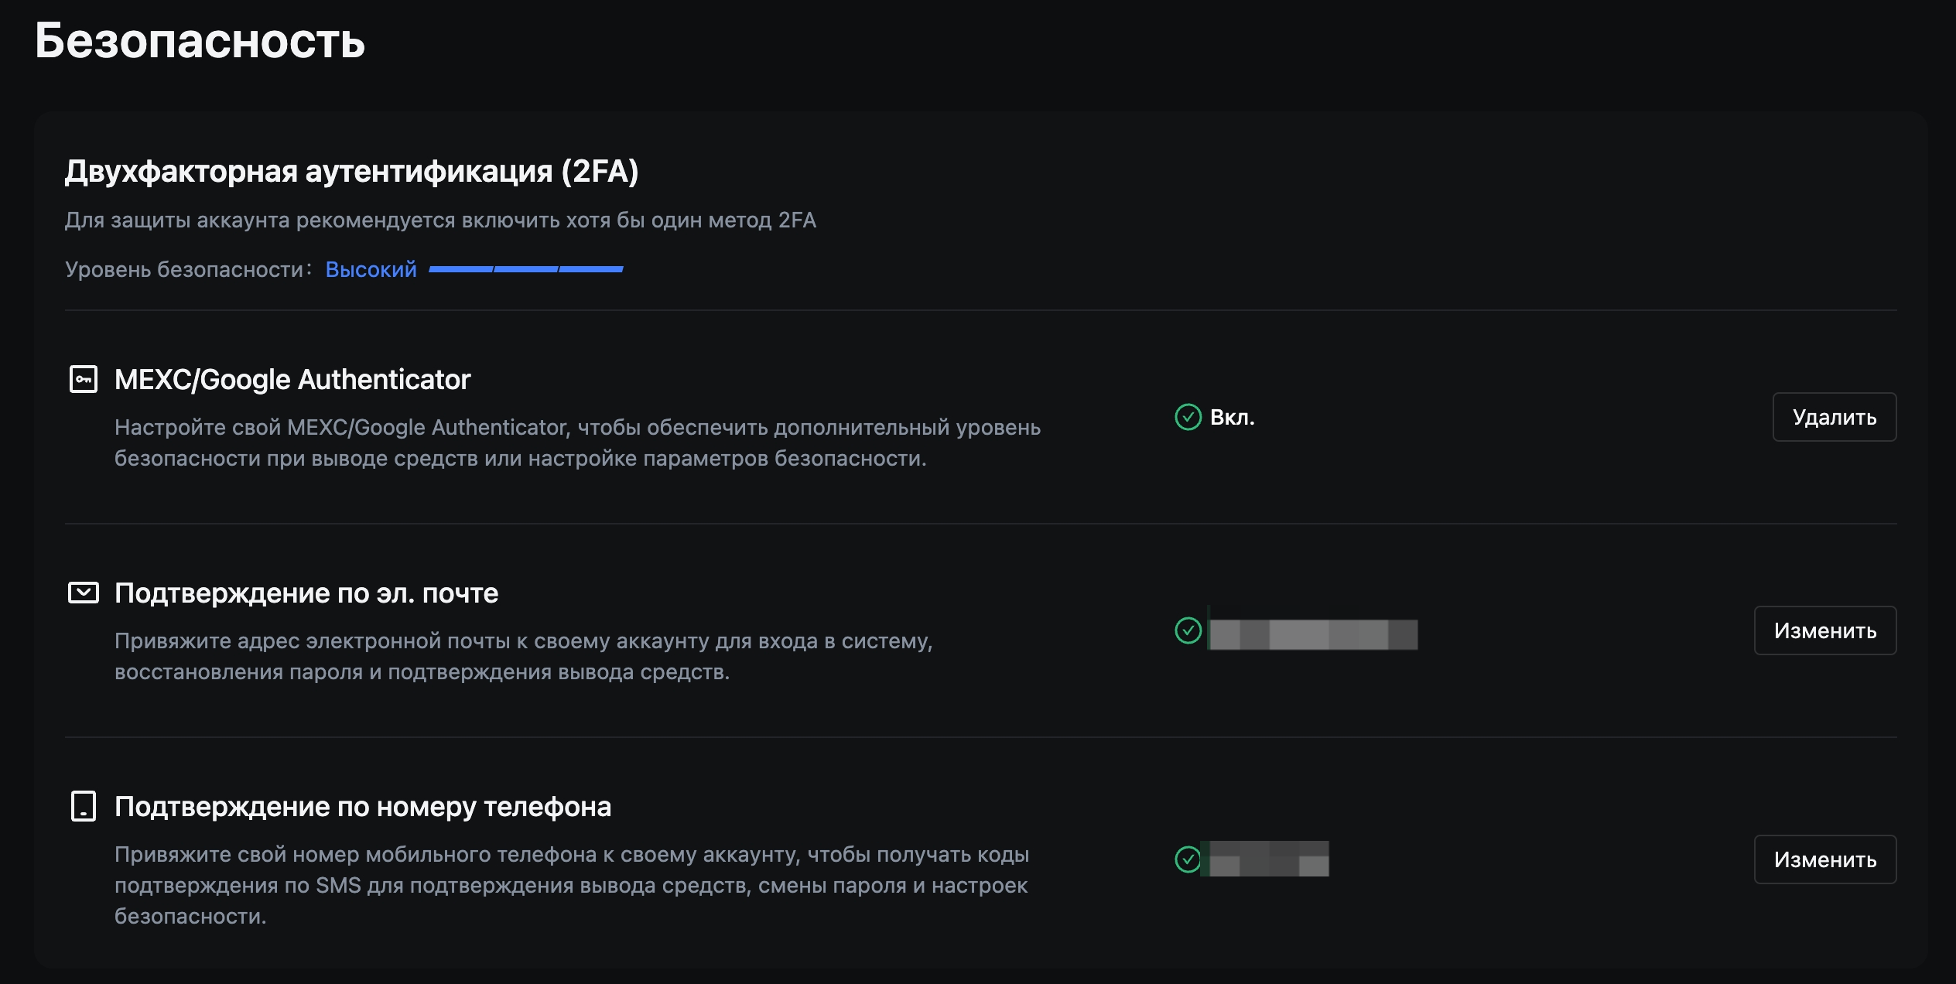Screen dimensions: 1956x984
Task: Click the 2FA recommendation subtitle text
Action: pos(440,220)
